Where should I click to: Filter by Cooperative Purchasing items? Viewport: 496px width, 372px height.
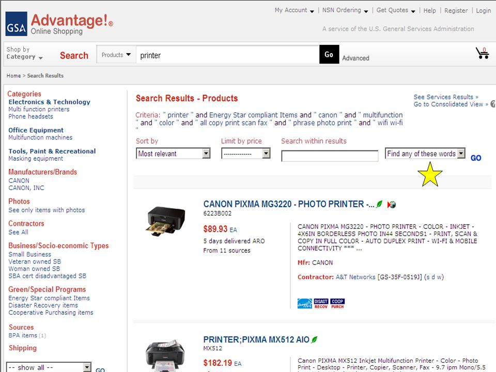(x=51, y=313)
